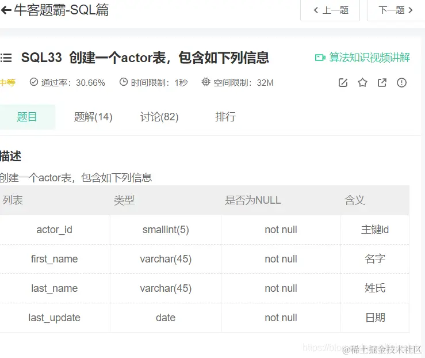Click the edit note pencil icon
The width and height of the screenshot is (425, 358).
pos(343,82)
